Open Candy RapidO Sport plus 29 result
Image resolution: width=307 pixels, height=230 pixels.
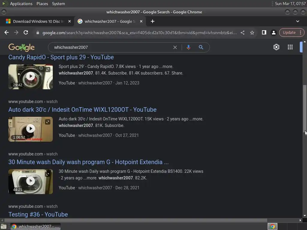pyautogui.click(x=61, y=57)
